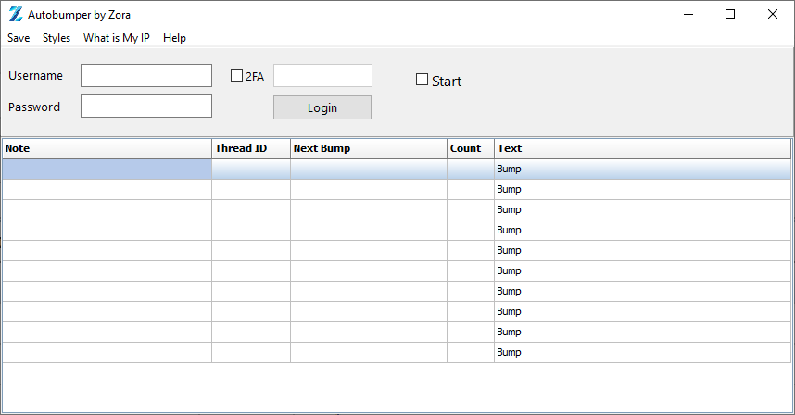Viewport: 795px width, 415px height.
Task: Maximize the Autobumper window
Action: tap(730, 14)
